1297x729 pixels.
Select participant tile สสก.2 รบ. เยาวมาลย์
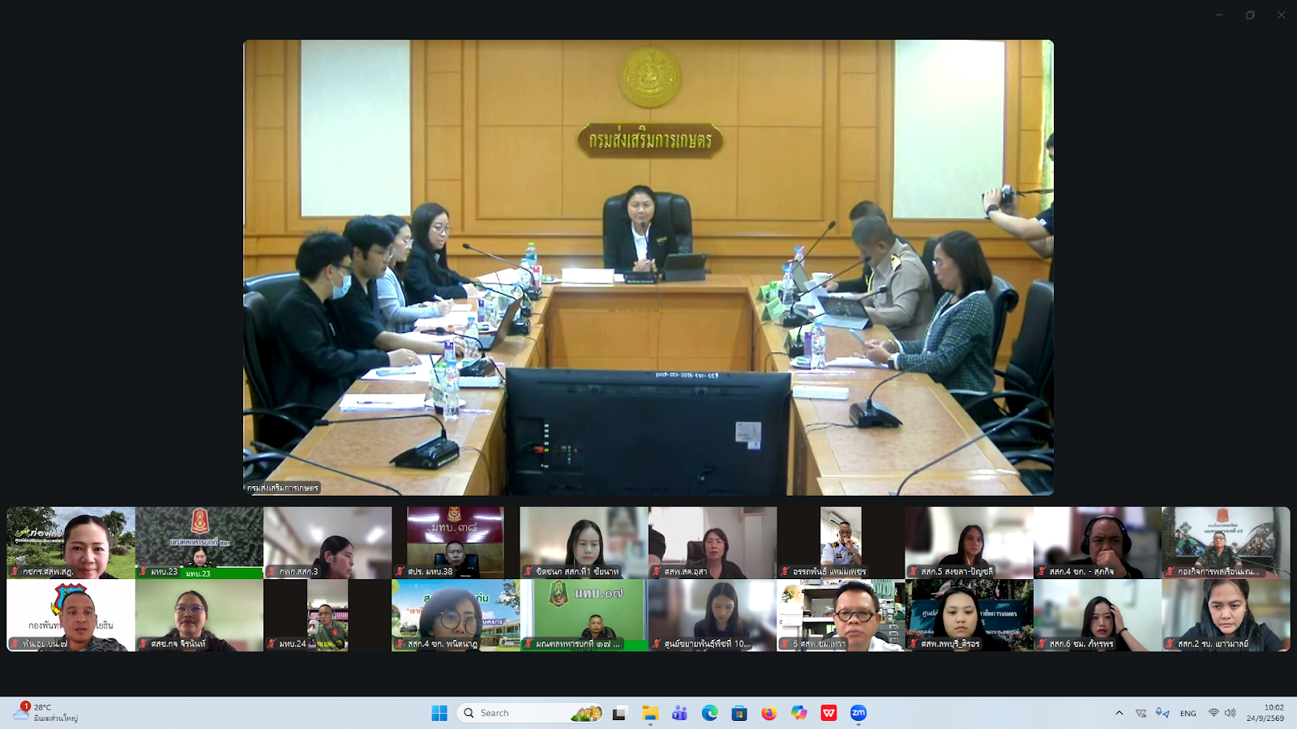pos(1226,615)
